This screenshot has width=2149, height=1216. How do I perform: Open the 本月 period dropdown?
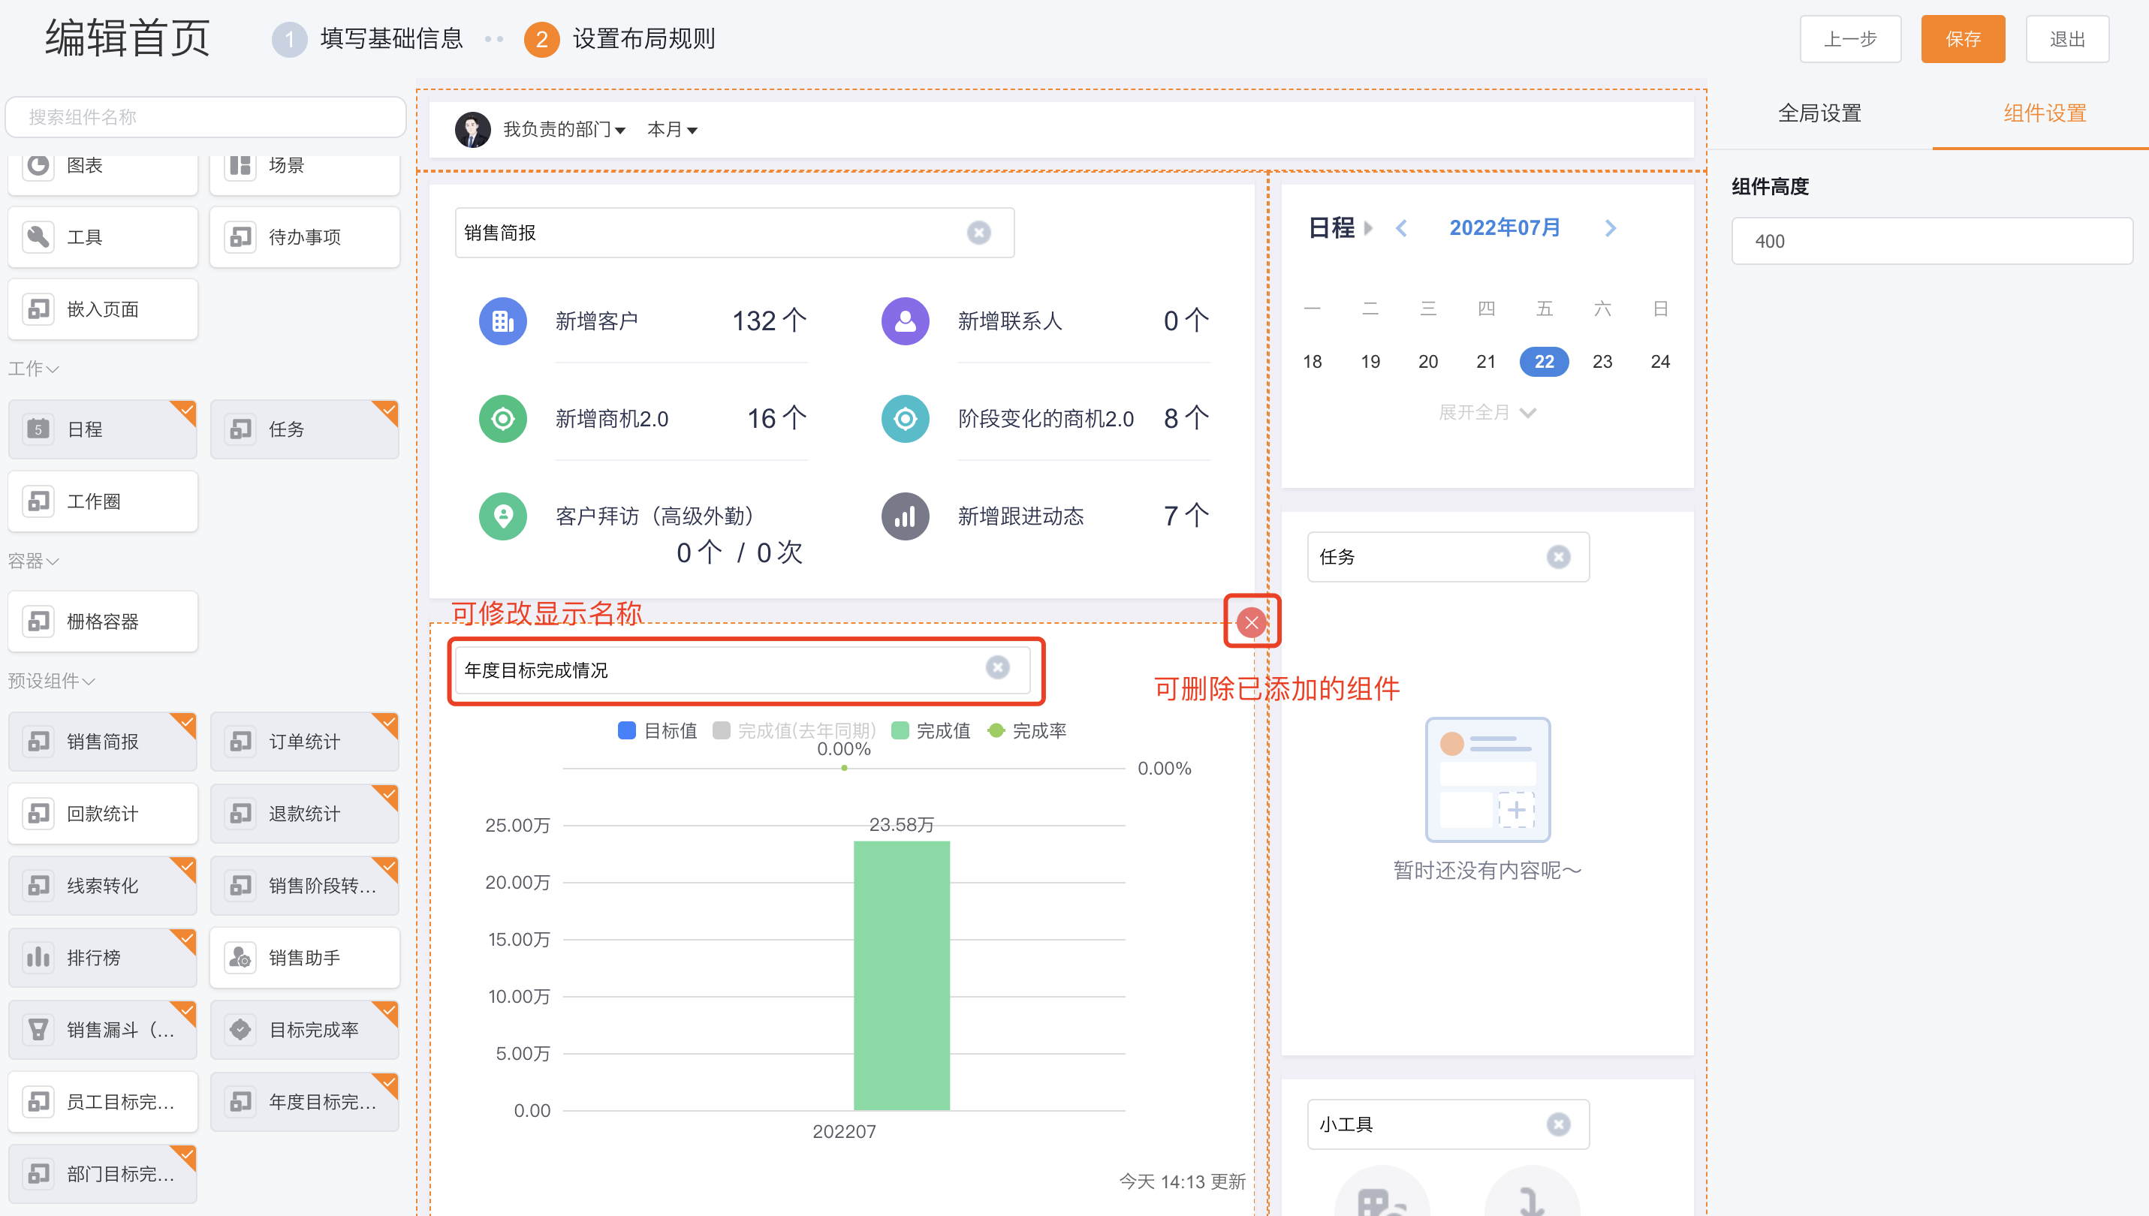coord(672,129)
